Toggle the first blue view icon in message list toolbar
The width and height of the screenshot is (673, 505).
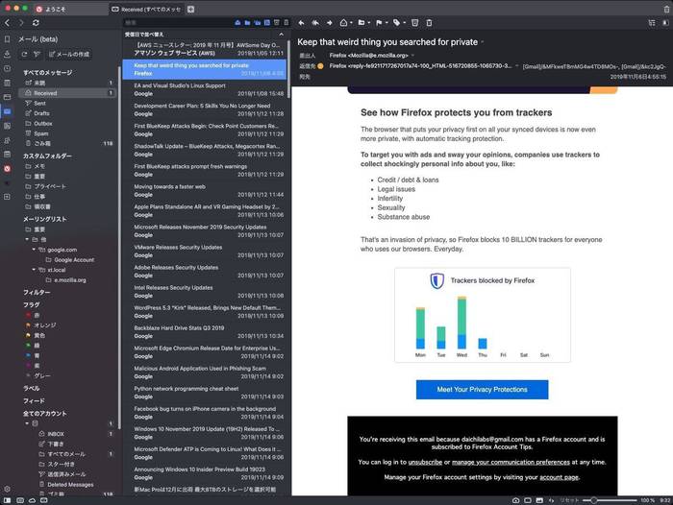237,22
